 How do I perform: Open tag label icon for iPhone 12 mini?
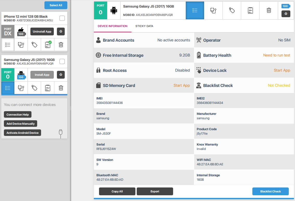point(34,45)
